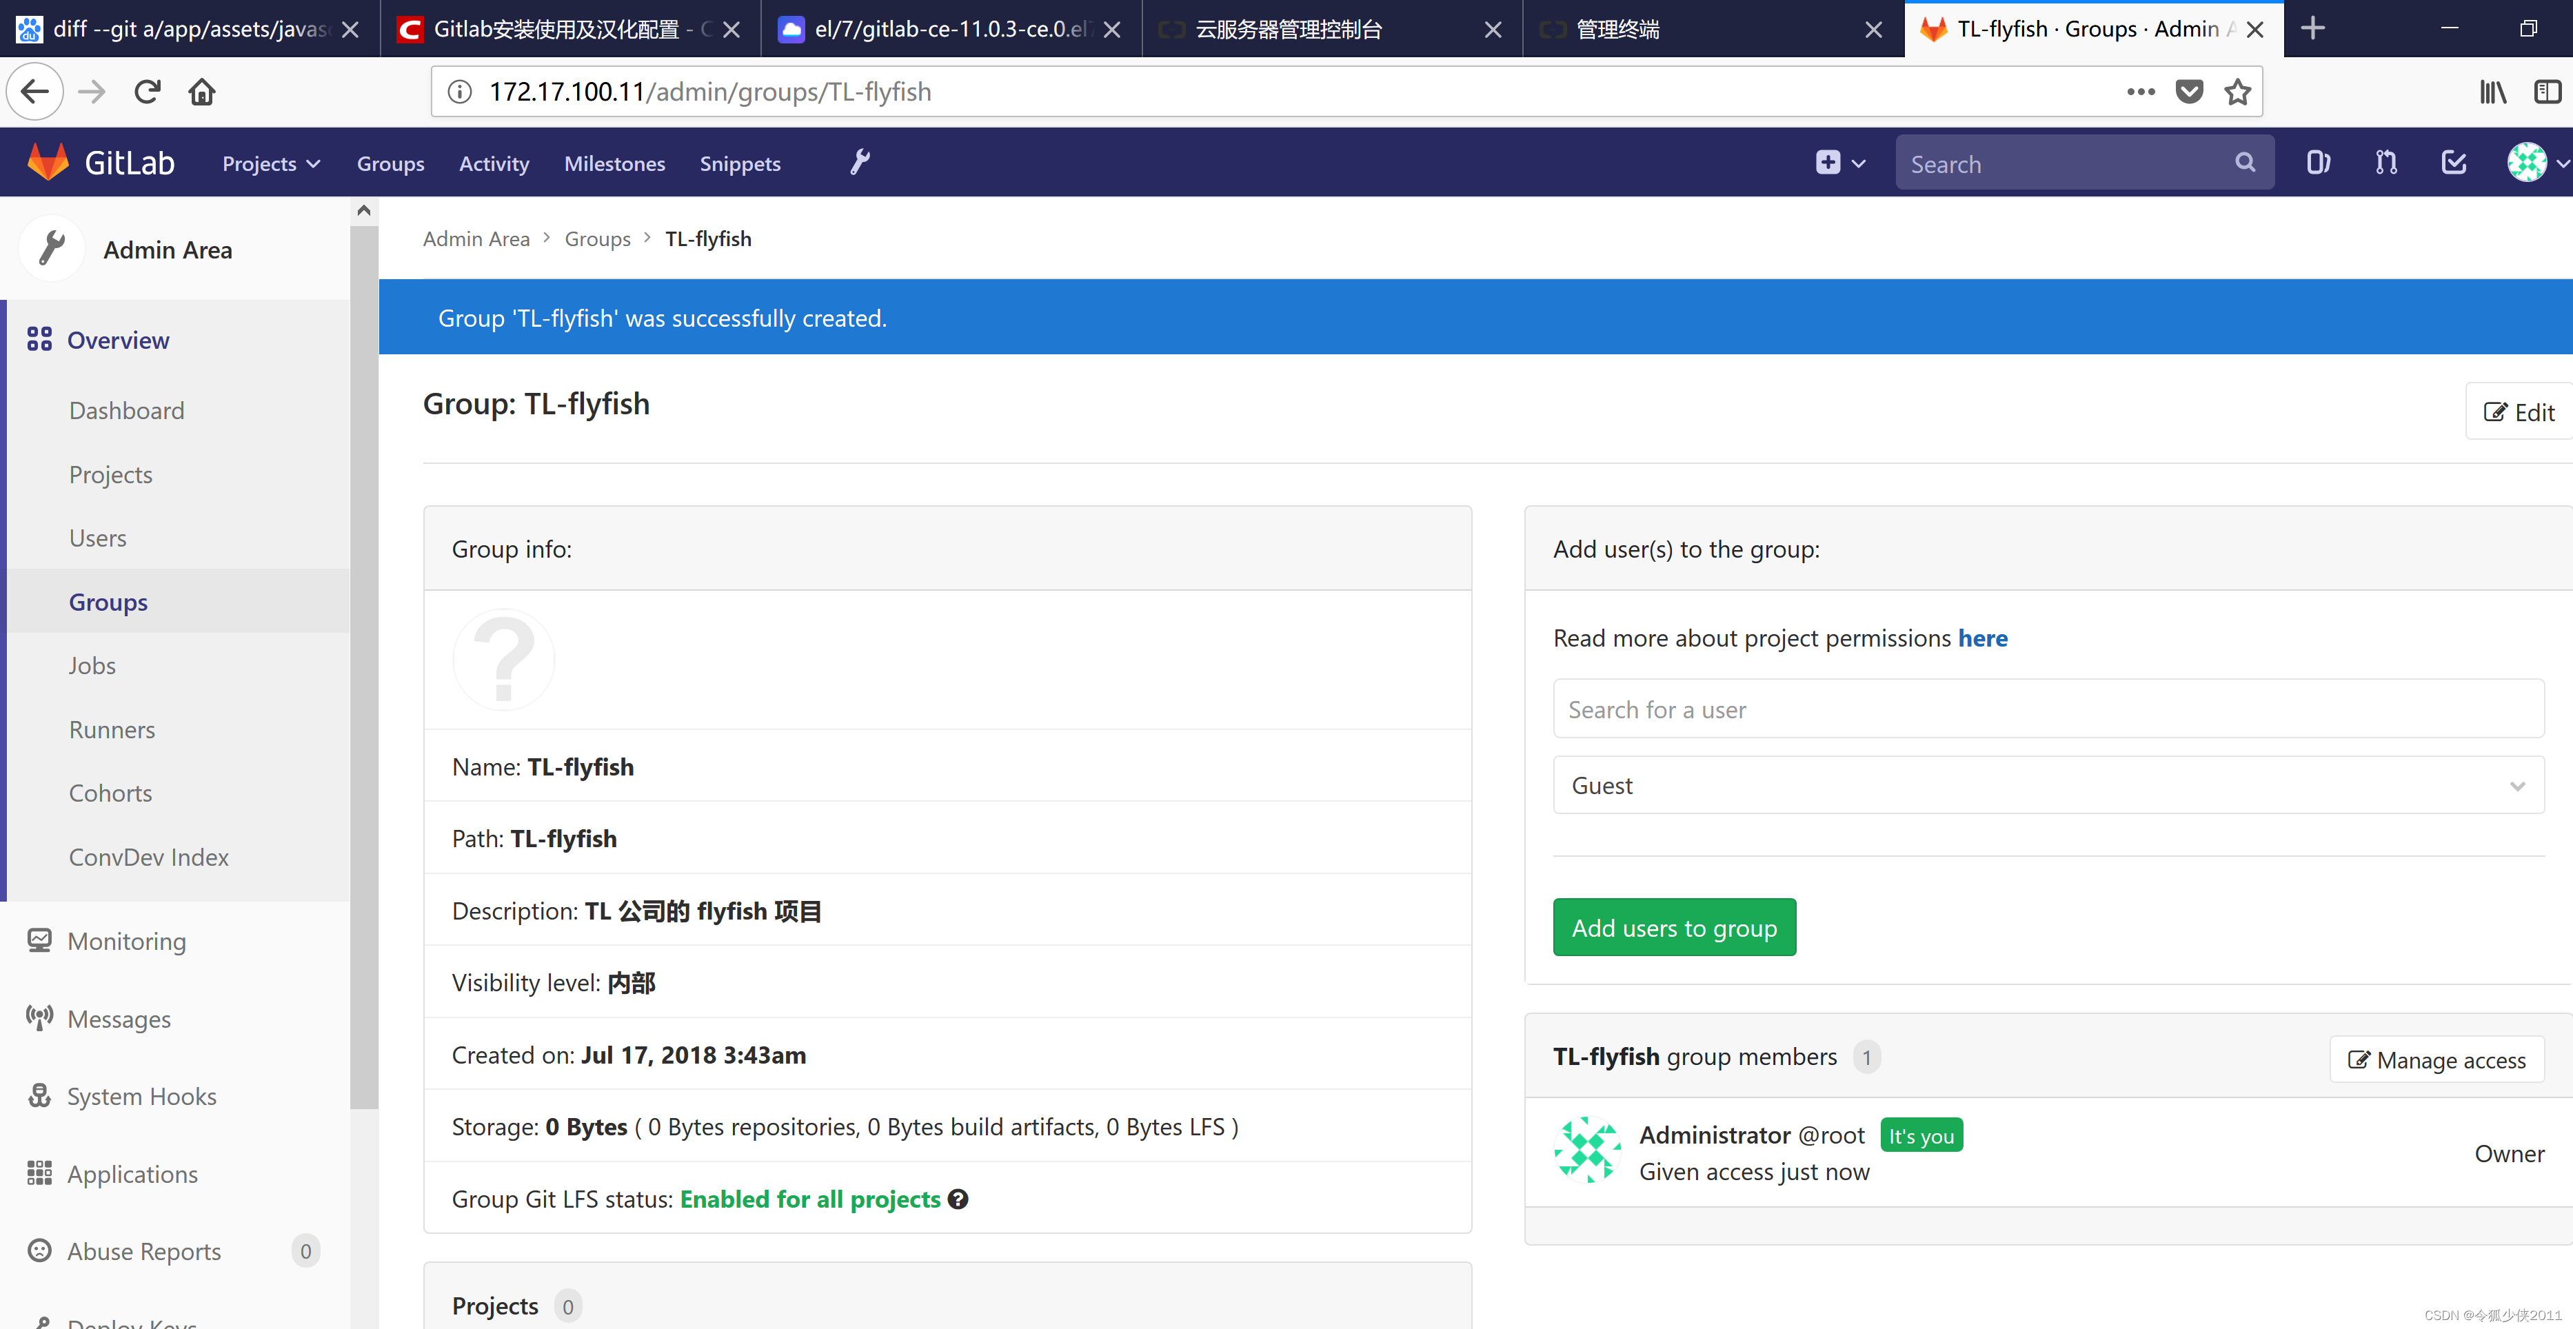Viewport: 2573px width, 1329px height.
Task: Click the issues icon in the navbar
Action: (2317, 162)
